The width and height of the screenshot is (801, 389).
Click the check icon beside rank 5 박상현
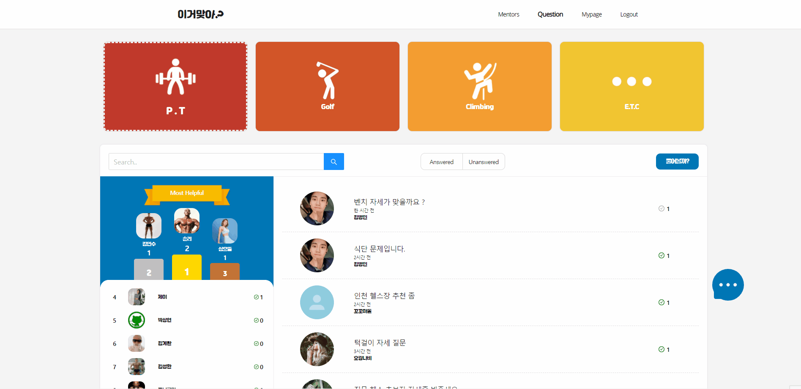click(x=256, y=321)
